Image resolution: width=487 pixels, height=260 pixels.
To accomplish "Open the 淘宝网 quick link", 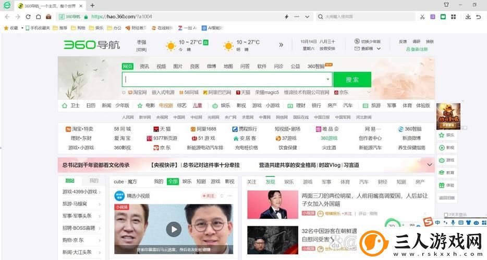I will click(137, 93).
